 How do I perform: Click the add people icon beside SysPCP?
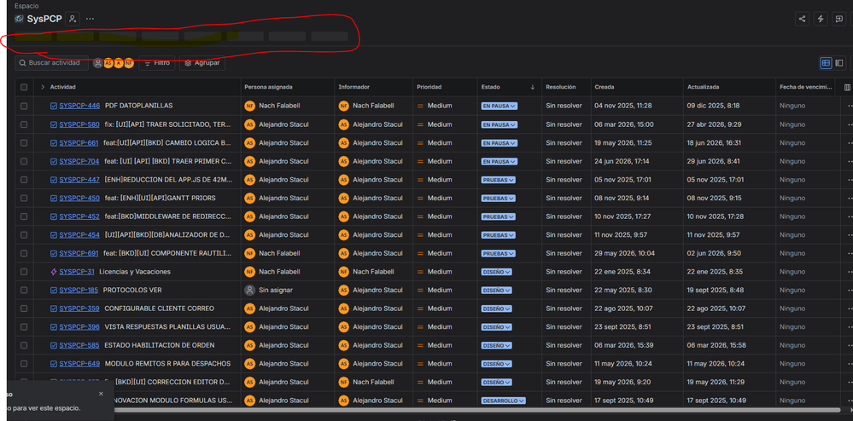[x=73, y=19]
